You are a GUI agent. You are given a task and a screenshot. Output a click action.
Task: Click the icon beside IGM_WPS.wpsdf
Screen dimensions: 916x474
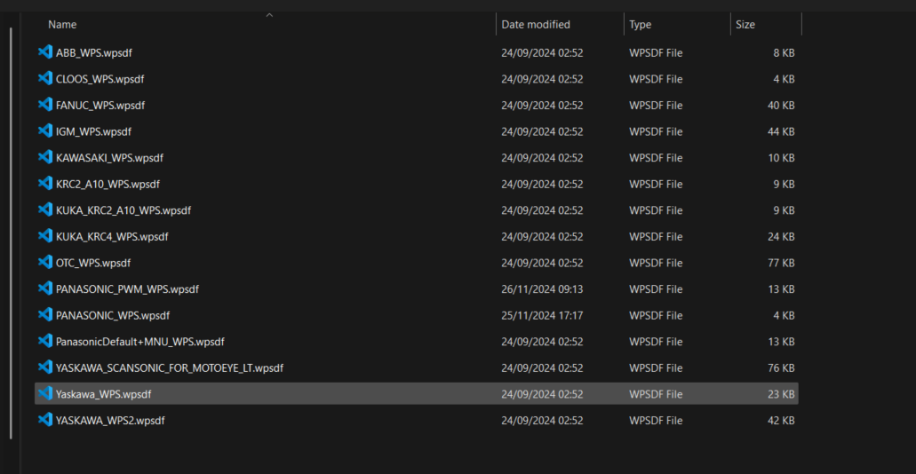45,131
